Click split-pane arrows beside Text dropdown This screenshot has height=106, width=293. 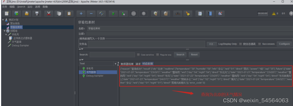tap(118, 64)
